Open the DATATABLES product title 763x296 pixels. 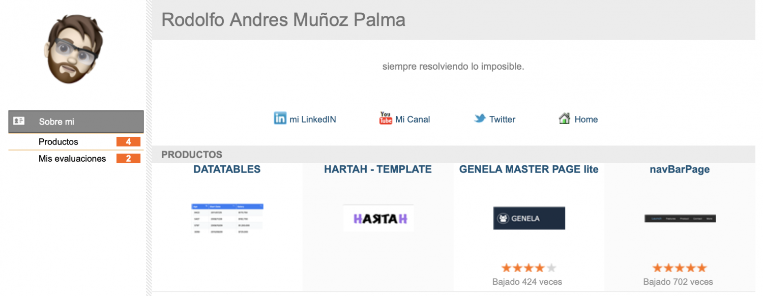(x=227, y=169)
